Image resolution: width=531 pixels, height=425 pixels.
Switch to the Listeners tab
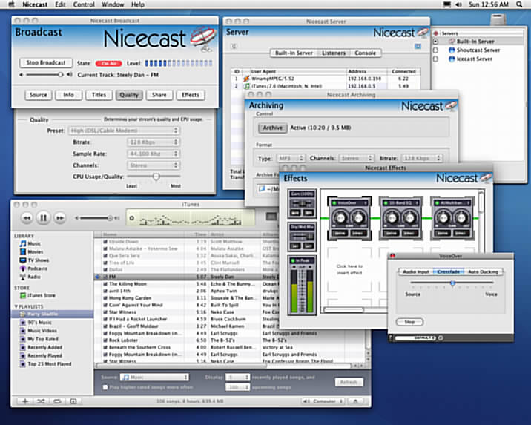tap(334, 53)
